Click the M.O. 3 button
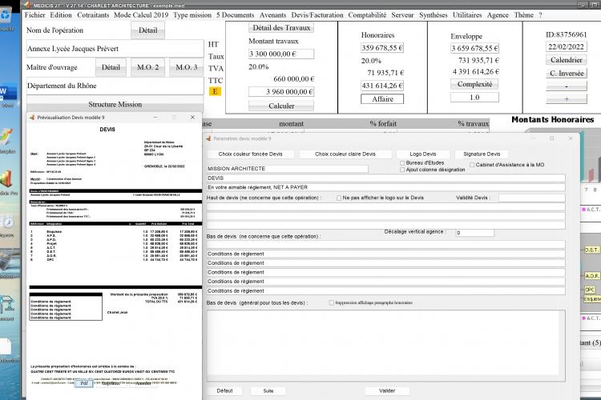This screenshot has height=400, width=601. (186, 67)
